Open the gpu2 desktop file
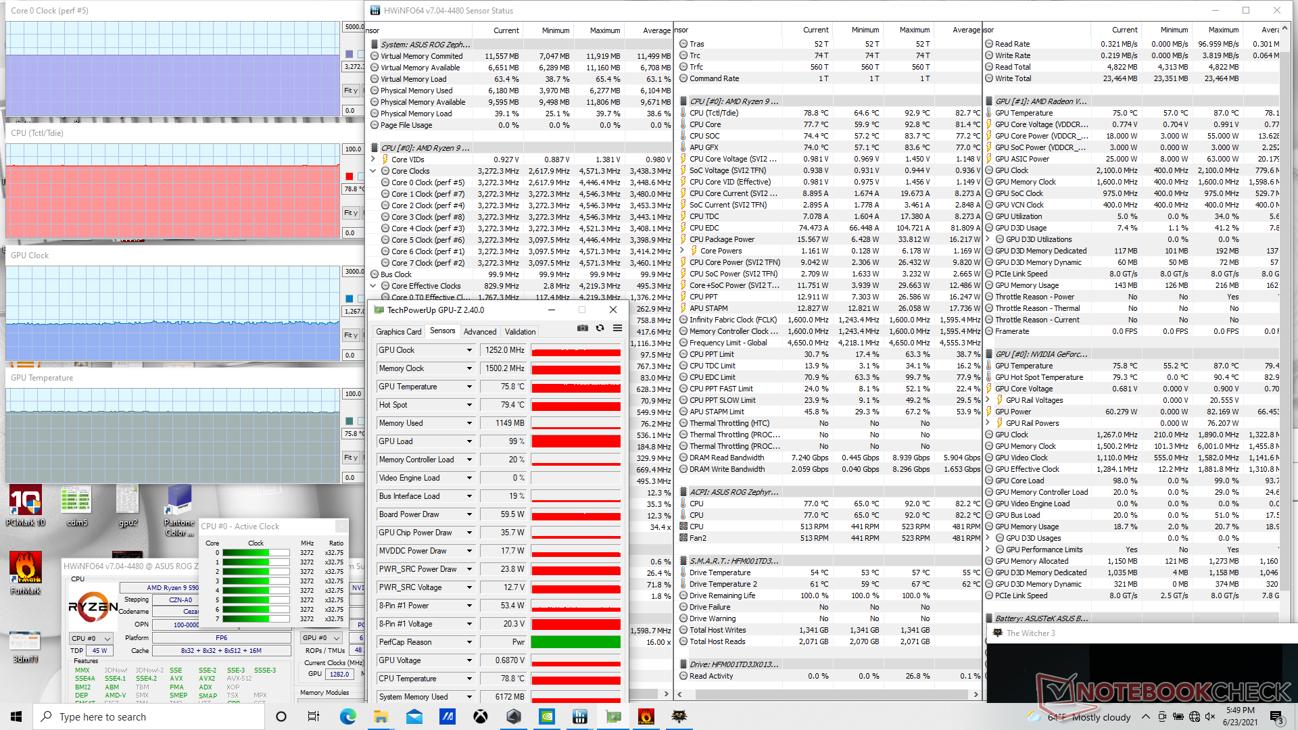 point(128,506)
